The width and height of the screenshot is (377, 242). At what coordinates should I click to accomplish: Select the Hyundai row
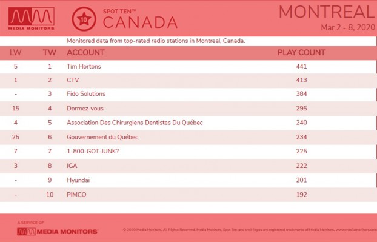[x=189, y=180]
